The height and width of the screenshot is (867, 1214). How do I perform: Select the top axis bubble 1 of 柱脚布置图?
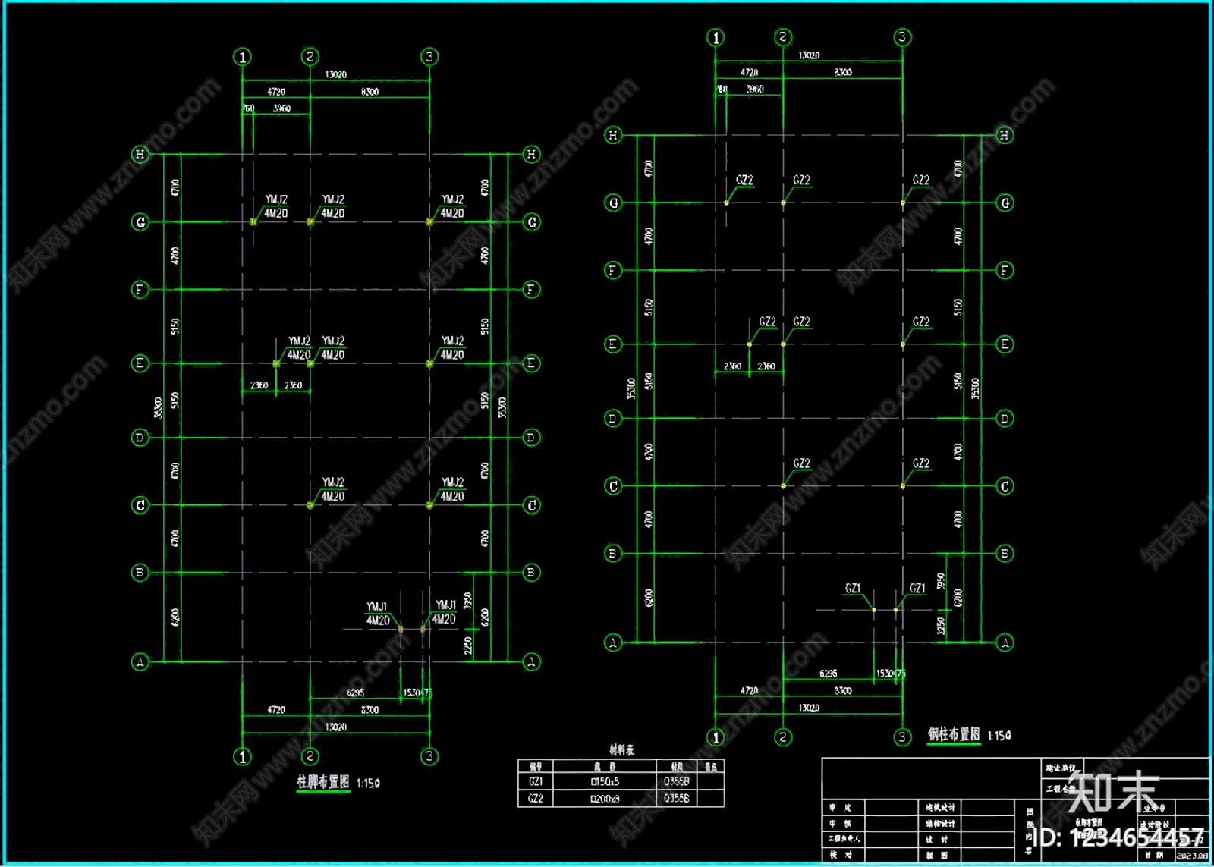coord(242,57)
